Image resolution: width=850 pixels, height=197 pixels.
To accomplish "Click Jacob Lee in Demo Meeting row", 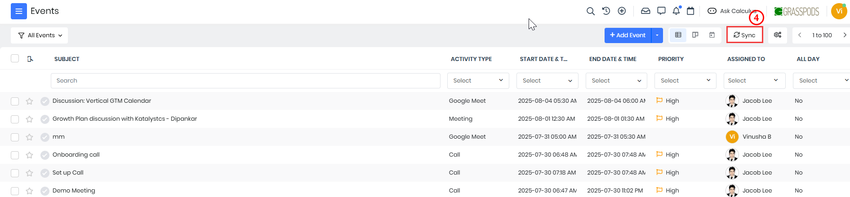I will coord(757,191).
